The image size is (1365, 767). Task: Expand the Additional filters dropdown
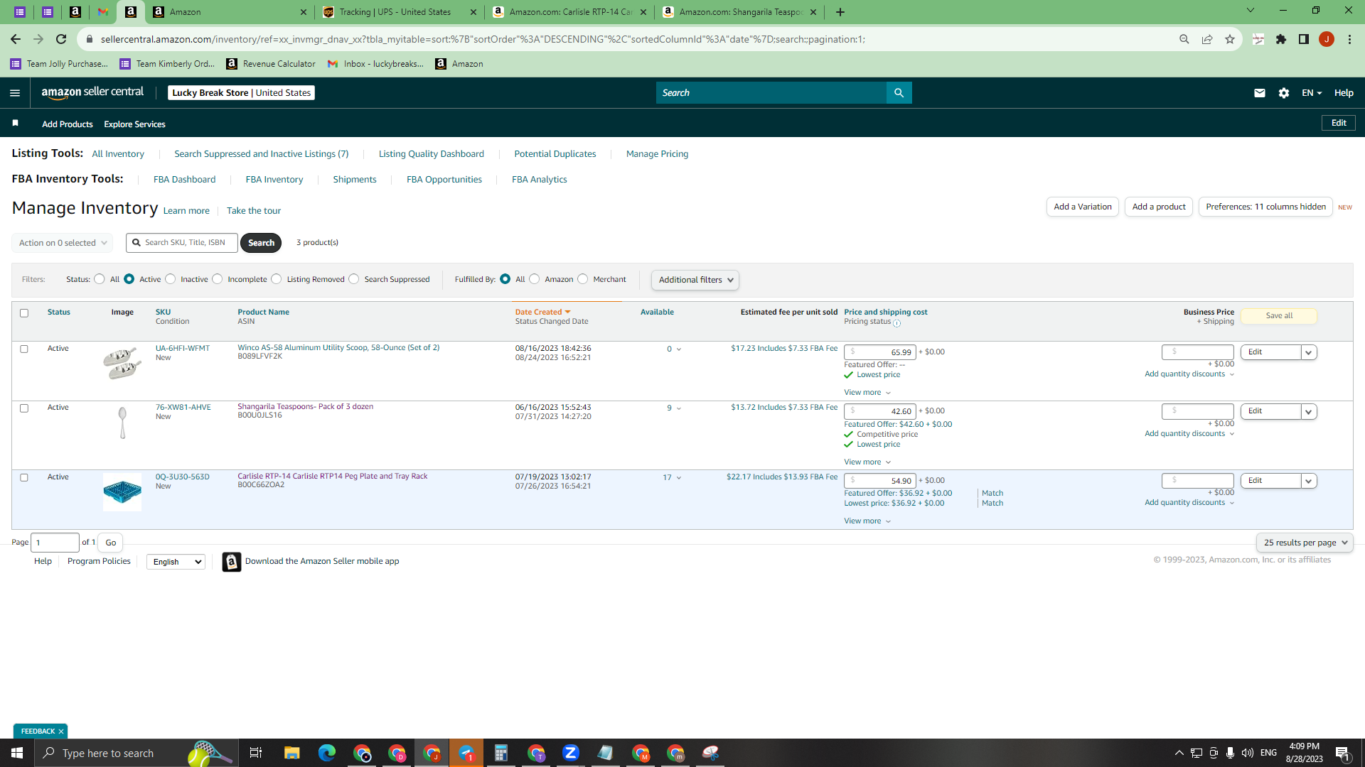click(695, 280)
